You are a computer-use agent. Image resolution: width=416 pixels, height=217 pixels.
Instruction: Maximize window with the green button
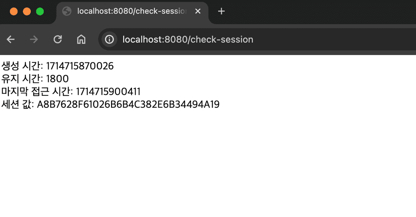pyautogui.click(x=40, y=11)
